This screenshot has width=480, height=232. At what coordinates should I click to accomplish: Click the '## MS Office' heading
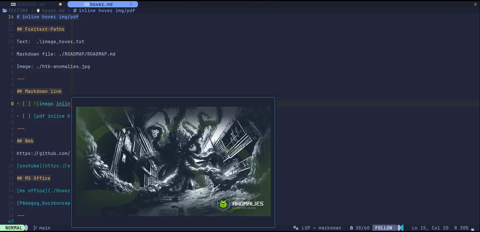point(34,178)
